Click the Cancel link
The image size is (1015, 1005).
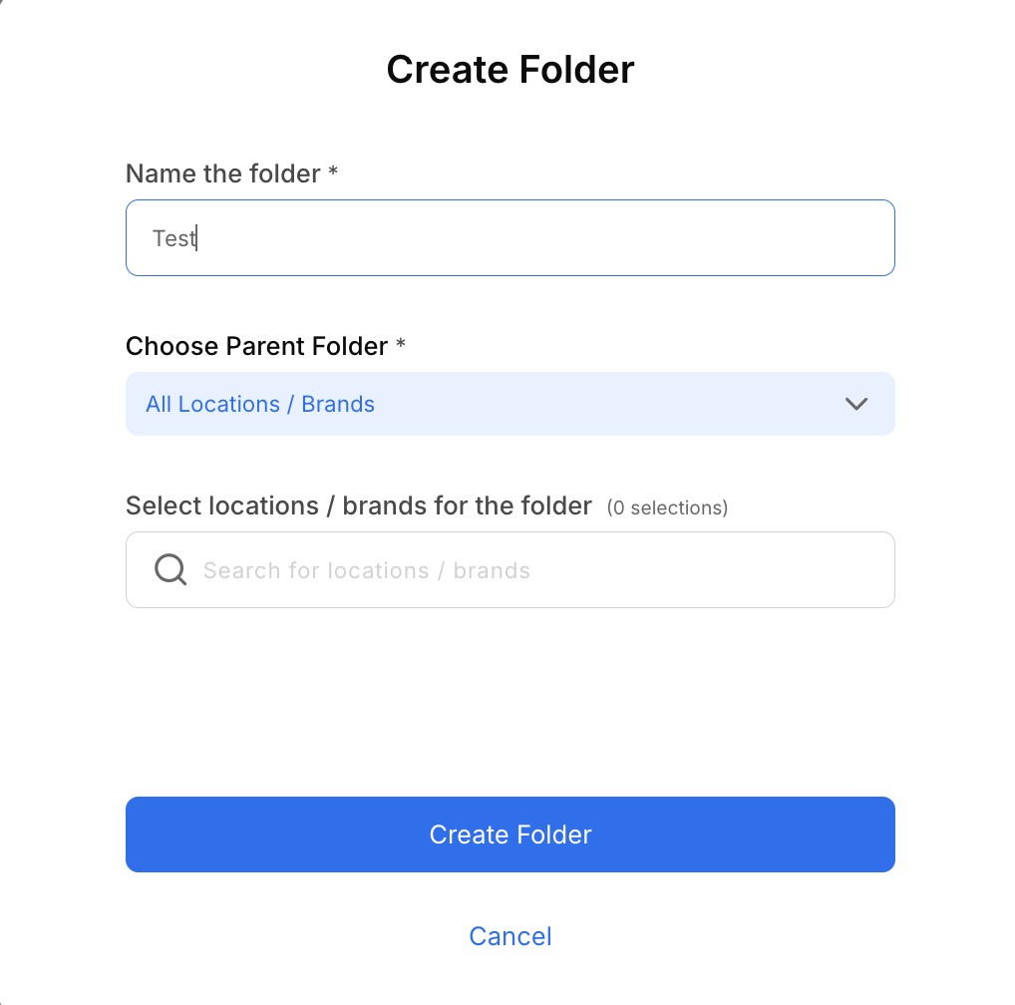point(510,936)
